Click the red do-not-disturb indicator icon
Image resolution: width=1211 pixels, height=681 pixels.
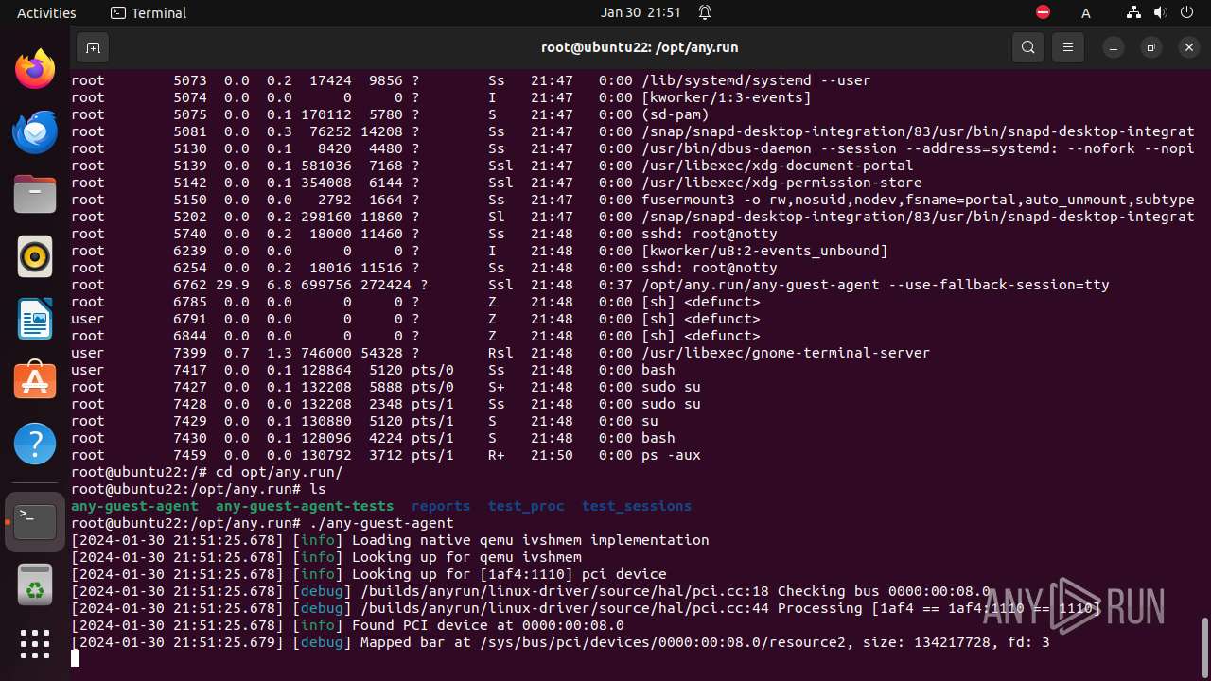(x=1043, y=12)
